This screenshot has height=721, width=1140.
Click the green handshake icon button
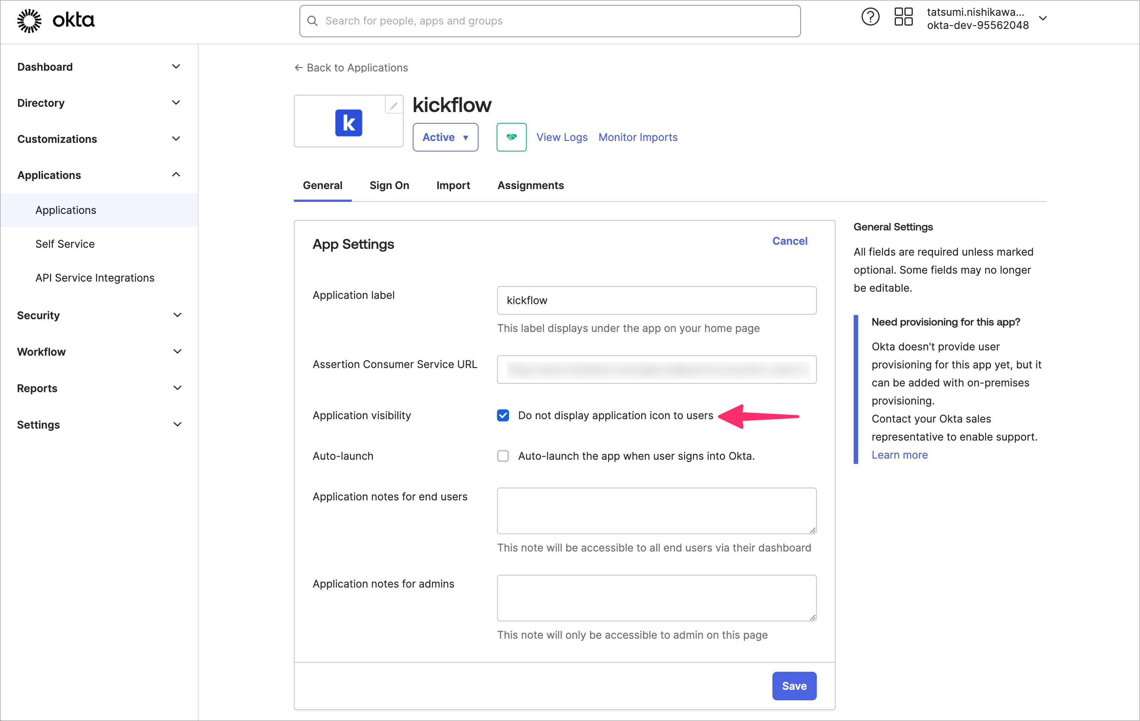pyautogui.click(x=511, y=137)
